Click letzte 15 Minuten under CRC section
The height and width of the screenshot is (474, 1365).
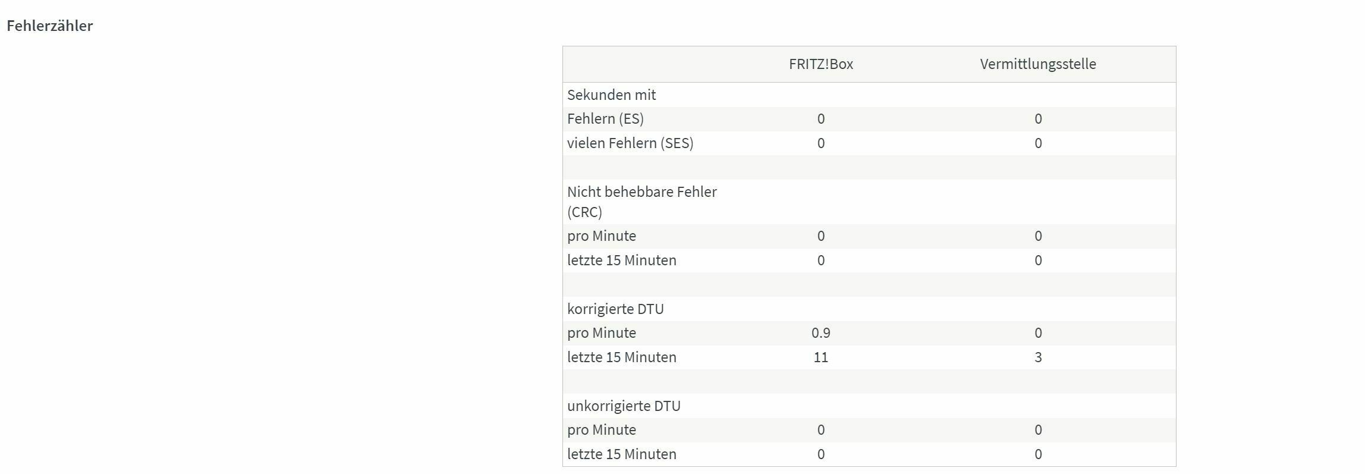pos(622,260)
